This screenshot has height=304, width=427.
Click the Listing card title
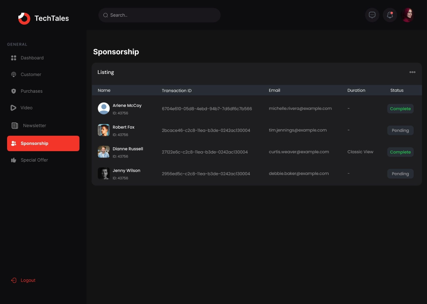click(105, 72)
